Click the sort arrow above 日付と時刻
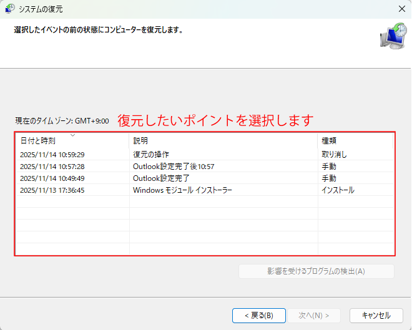 [x=73, y=135]
